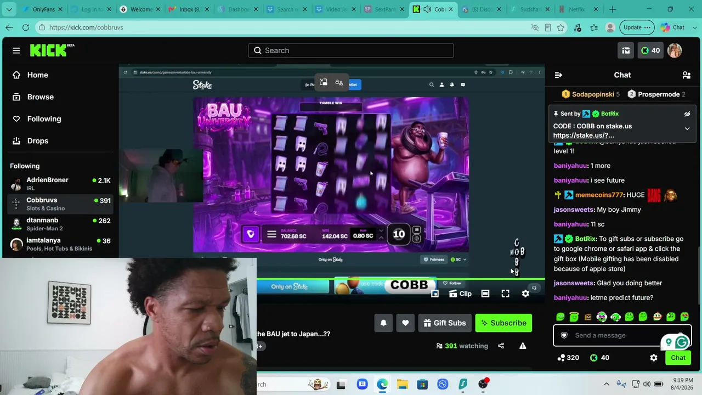Switch to the Netflix browser tab
This screenshot has height=395, width=702.
point(577,9)
